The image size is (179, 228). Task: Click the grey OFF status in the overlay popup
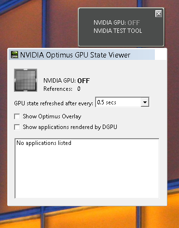(134, 23)
